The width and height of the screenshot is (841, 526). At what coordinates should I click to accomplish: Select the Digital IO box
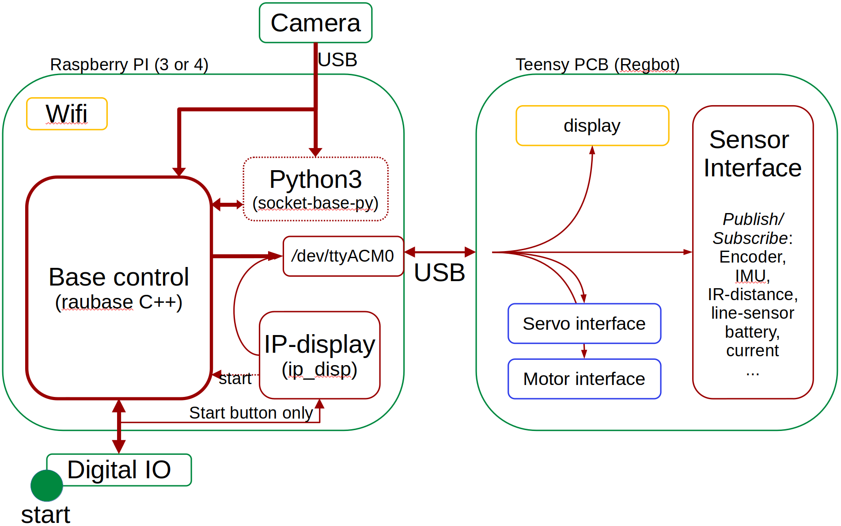tap(119, 469)
